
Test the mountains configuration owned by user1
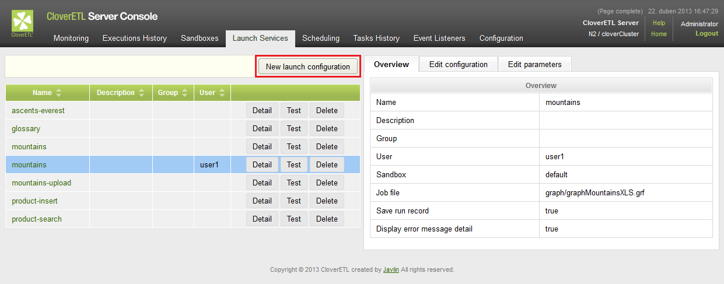point(294,164)
